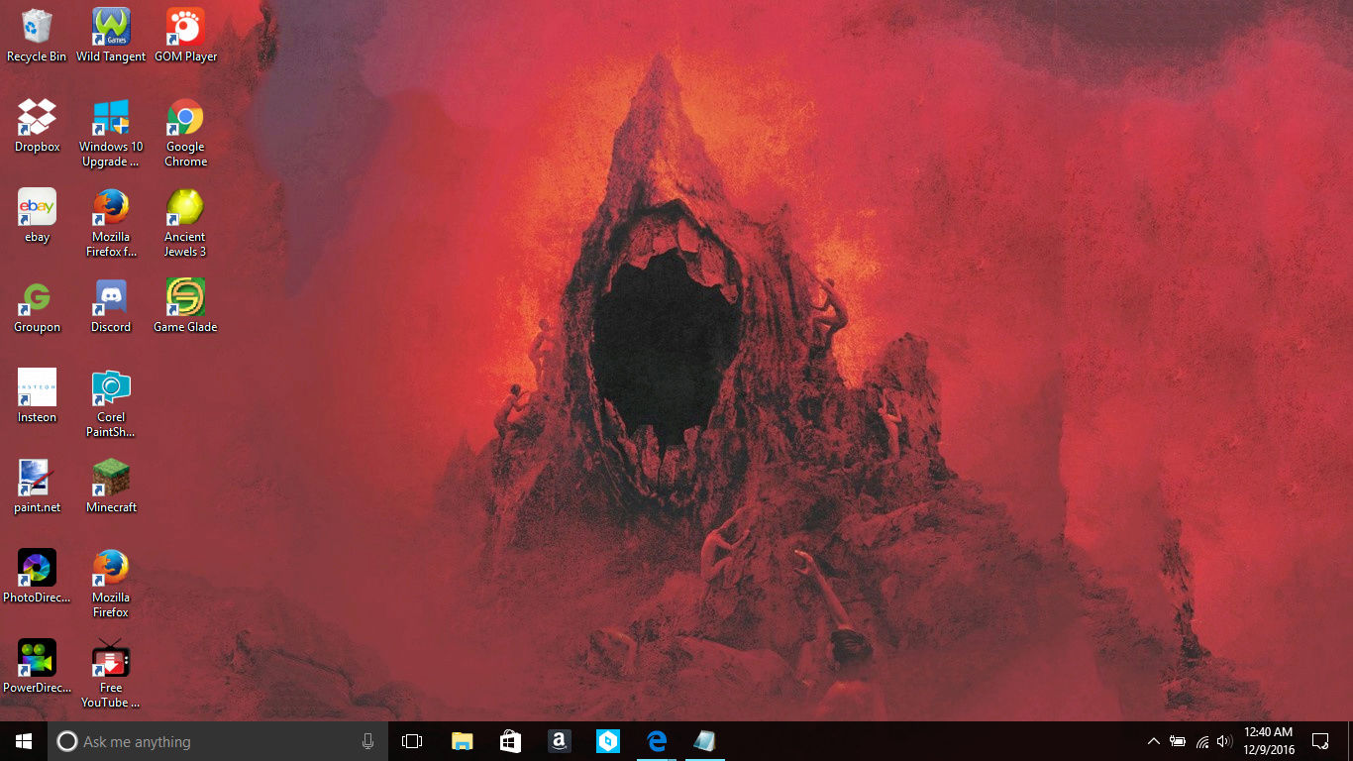The image size is (1353, 761).
Task: Open the Windows Start menu
Action: tap(24, 741)
